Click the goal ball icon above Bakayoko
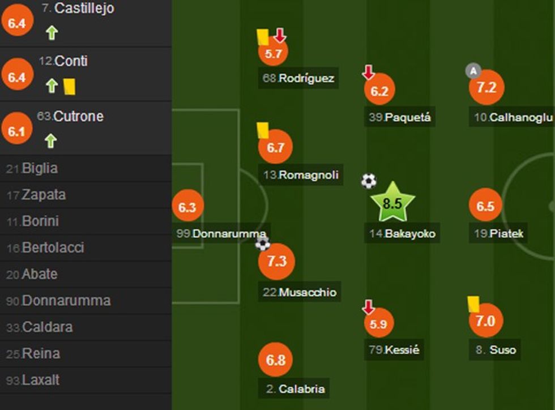 [369, 181]
